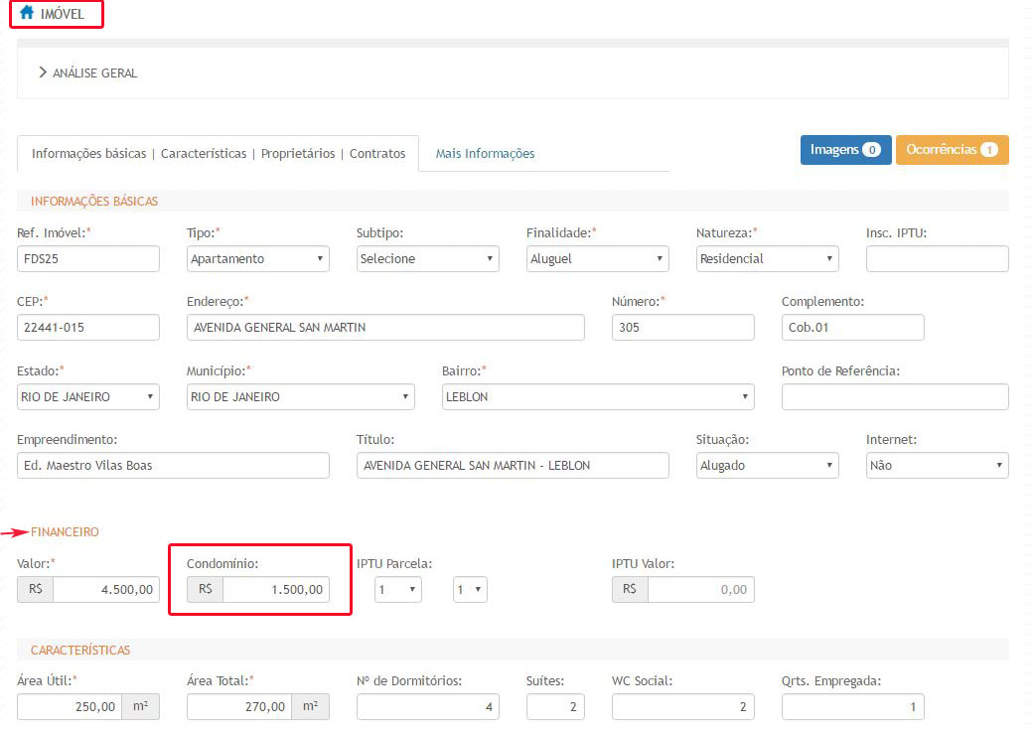Click the Ref. Imóvel field with FDS25
The height and width of the screenshot is (732, 1032).
pyautogui.click(x=88, y=258)
